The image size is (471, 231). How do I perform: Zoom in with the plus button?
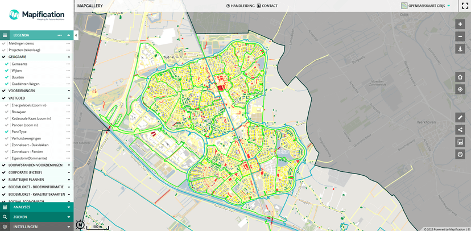coord(460,24)
